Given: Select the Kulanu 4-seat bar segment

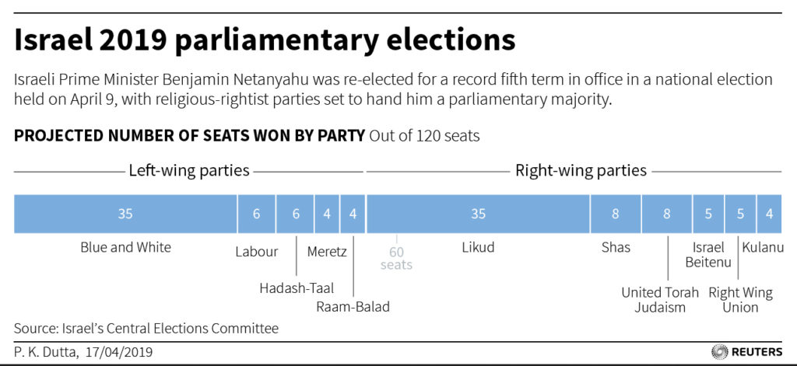Looking at the screenshot, I should [x=769, y=214].
